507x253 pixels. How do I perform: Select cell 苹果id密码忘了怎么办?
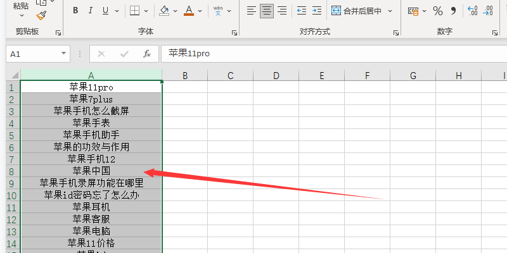[91, 195]
